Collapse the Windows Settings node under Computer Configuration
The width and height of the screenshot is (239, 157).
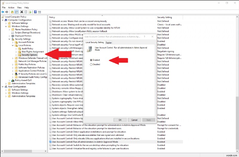pyautogui.click(x=6, y=26)
